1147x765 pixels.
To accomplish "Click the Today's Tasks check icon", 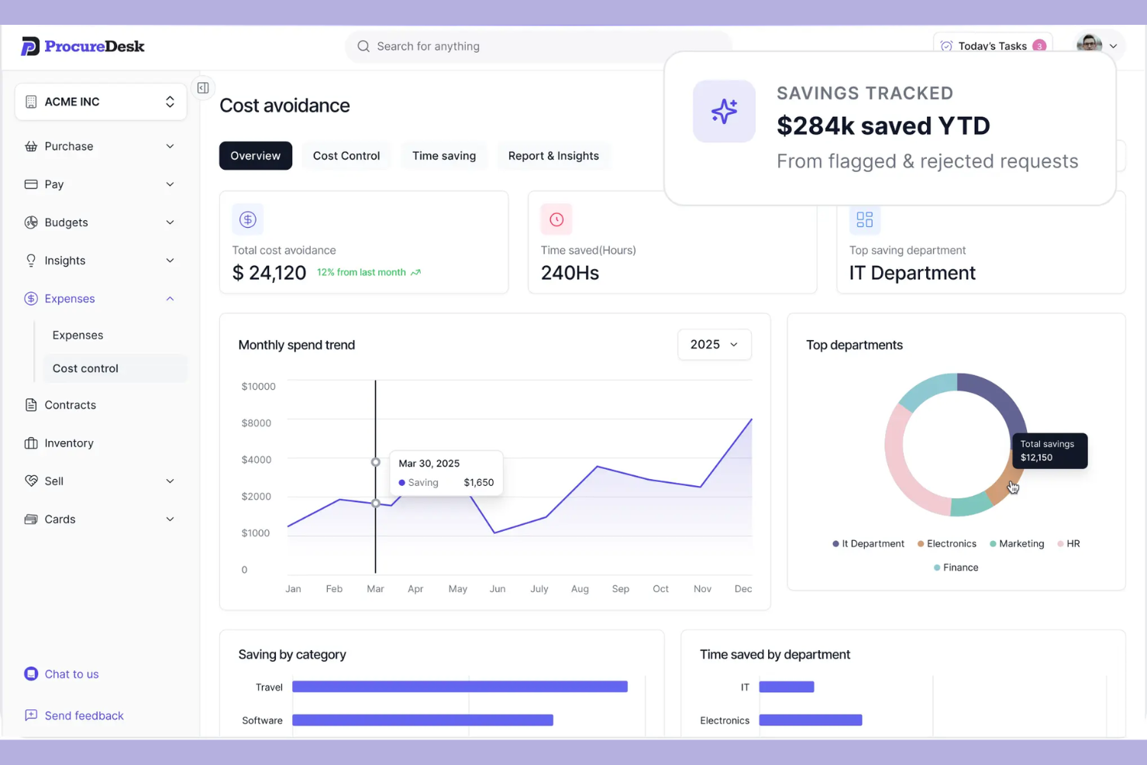I will click(946, 47).
